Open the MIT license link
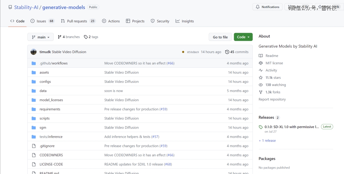This screenshot has height=174, width=344. tap(271, 63)
